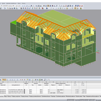Toggle the highlighted orange icon in second toolbar

75,8
